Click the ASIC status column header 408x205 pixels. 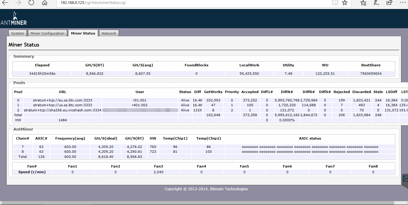[x=310, y=138]
